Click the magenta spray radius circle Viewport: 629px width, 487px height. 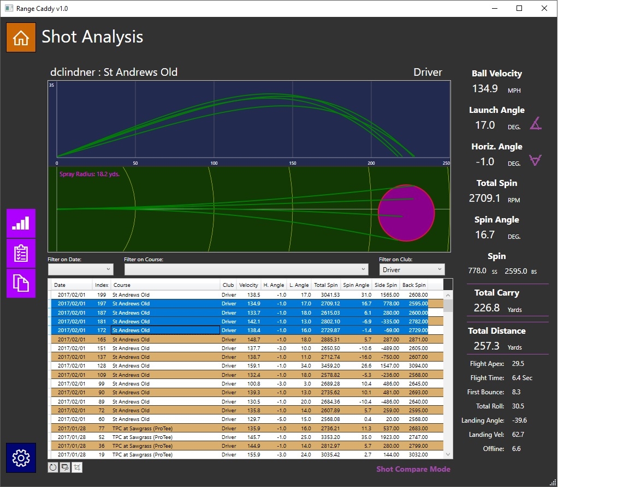(x=406, y=213)
